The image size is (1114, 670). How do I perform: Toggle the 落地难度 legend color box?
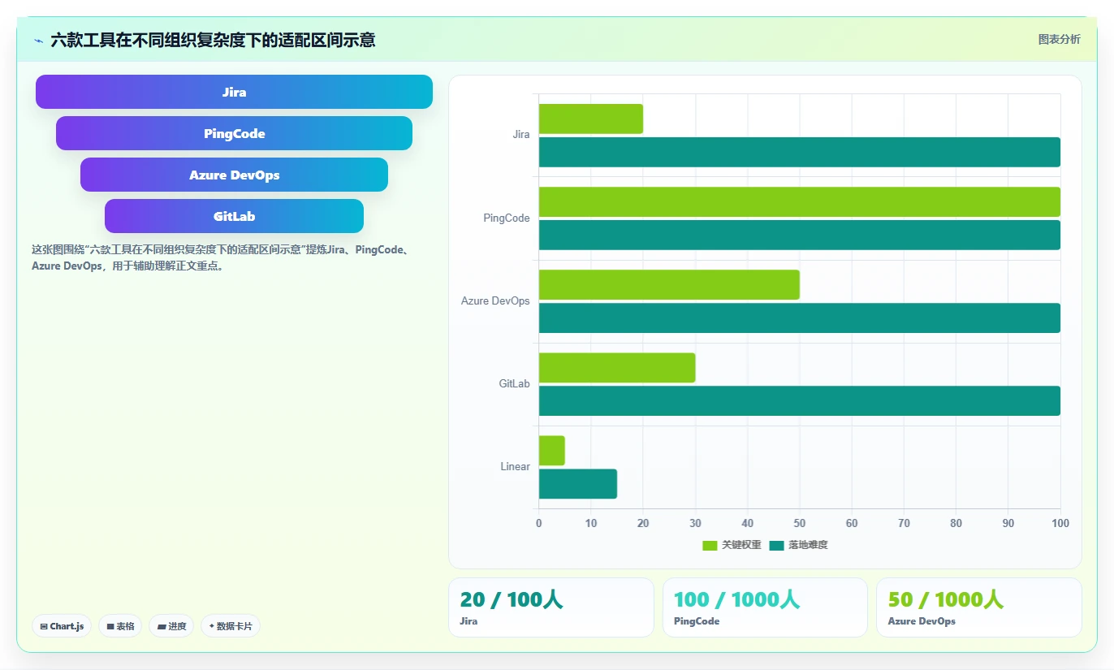click(777, 545)
